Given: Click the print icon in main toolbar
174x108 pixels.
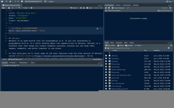Looking at the screenshot, I should [22, 1].
